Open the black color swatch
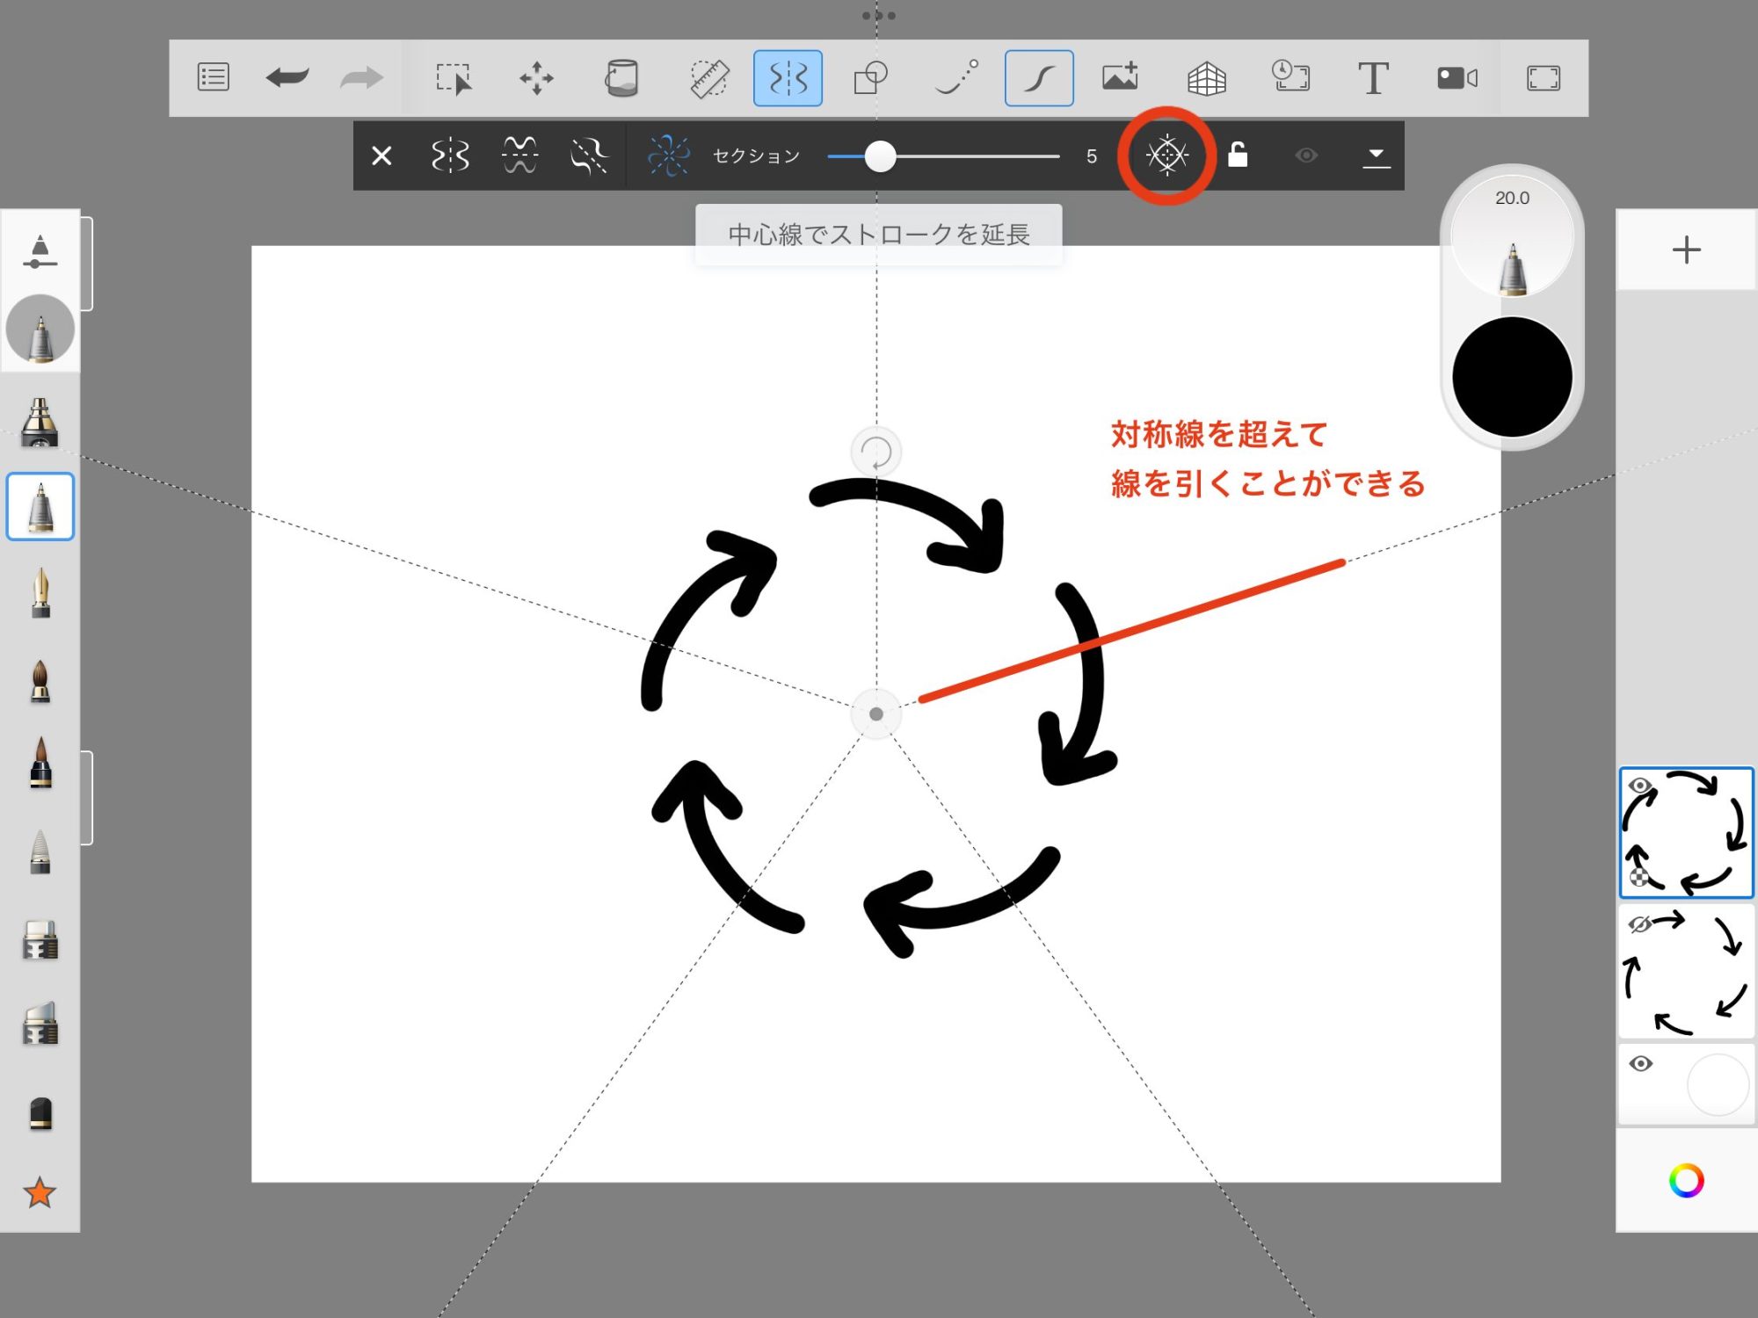 [1512, 377]
